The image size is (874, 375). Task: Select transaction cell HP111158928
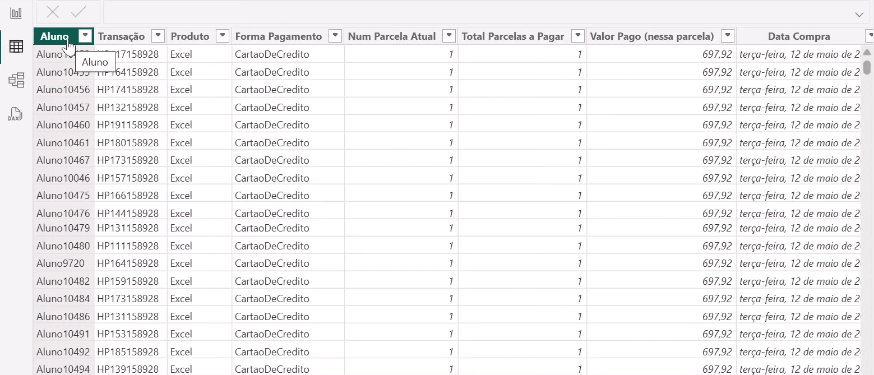point(131,246)
